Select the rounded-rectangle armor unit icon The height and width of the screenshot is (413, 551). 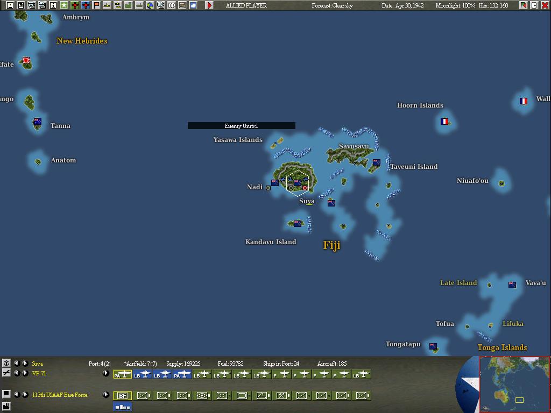[242, 396]
